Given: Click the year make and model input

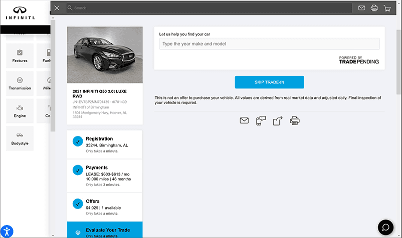Looking at the screenshot, I should 269,43.
